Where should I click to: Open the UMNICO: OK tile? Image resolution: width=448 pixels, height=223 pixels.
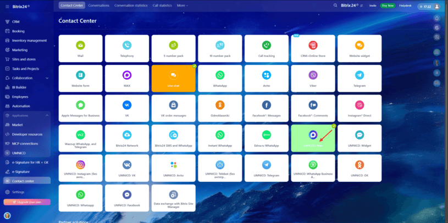point(359,168)
